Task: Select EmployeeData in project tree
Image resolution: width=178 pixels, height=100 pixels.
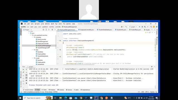Action: pos(41,54)
